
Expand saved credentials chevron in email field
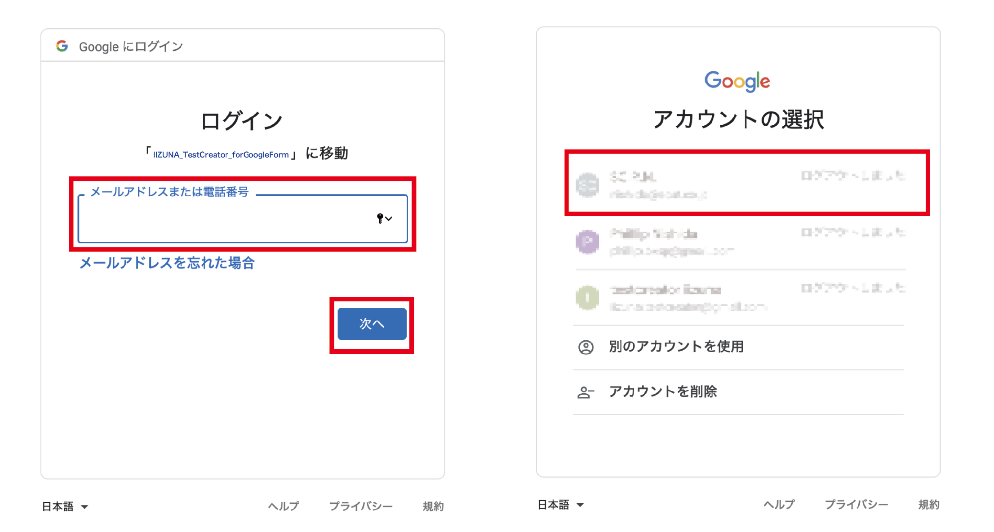pos(389,219)
